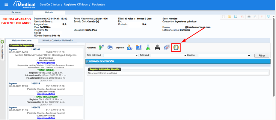Image resolution: width=276 pixels, height=120 pixels.
Task: Expand the Tipo actividad dropdown
Action: (x=120, y=55)
